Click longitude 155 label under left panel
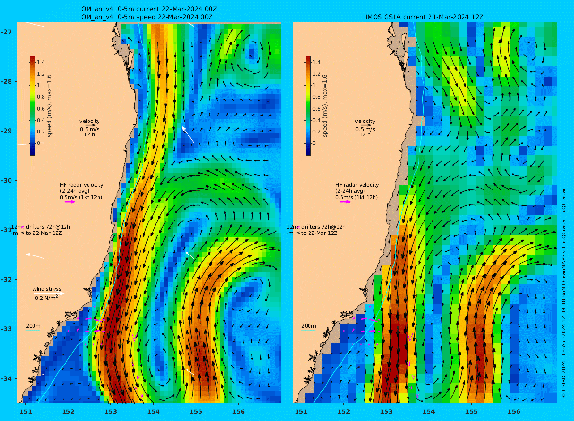The height and width of the screenshot is (421, 574). coord(196,411)
